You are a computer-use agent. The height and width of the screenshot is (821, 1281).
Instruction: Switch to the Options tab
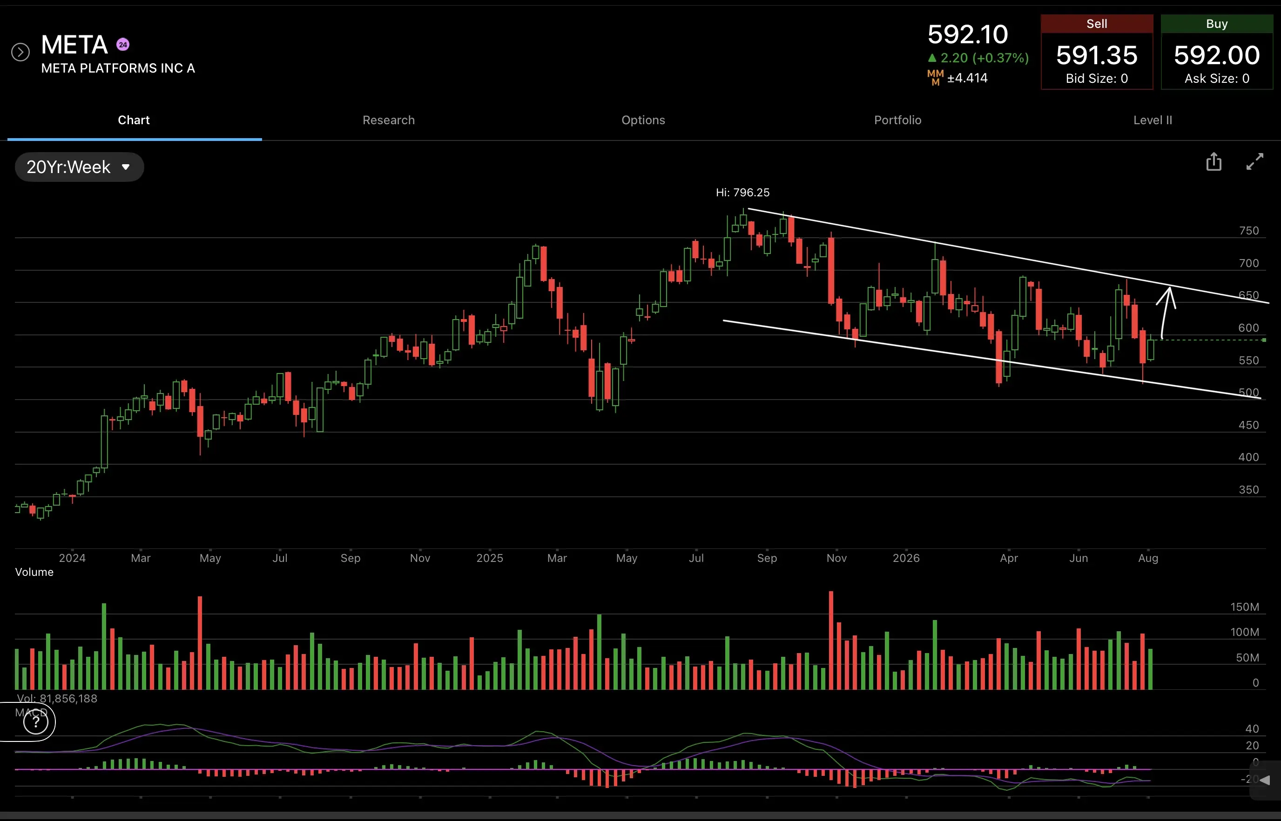click(643, 120)
